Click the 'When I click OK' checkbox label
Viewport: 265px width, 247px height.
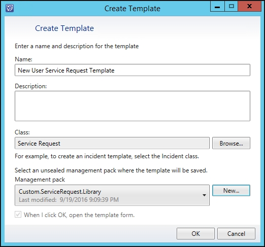point(79,215)
